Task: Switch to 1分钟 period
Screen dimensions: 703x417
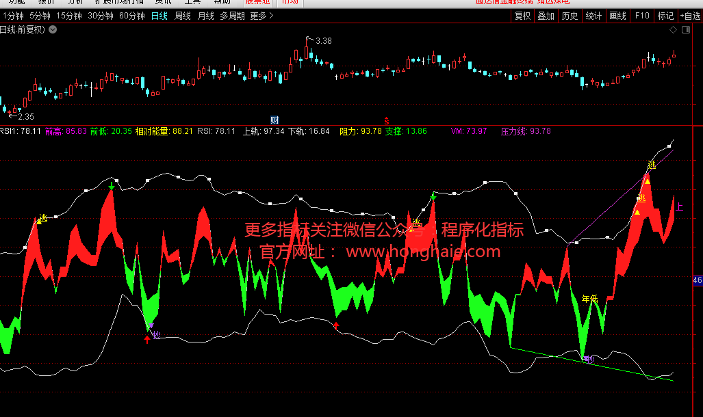Action: (13, 16)
